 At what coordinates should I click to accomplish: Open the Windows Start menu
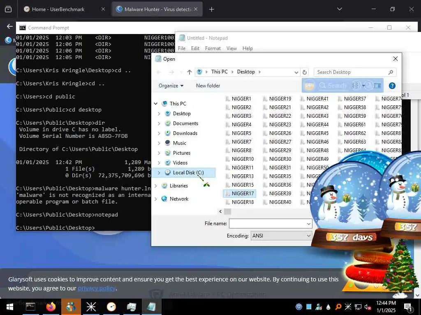(10, 307)
